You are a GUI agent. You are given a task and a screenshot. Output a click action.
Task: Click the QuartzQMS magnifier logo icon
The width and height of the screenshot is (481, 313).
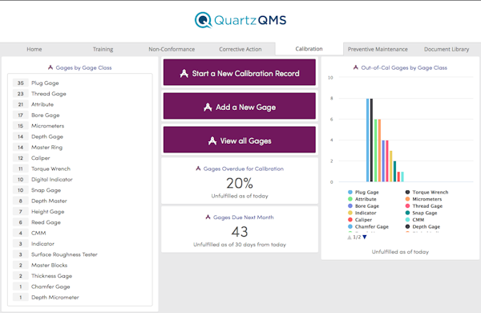pos(203,20)
